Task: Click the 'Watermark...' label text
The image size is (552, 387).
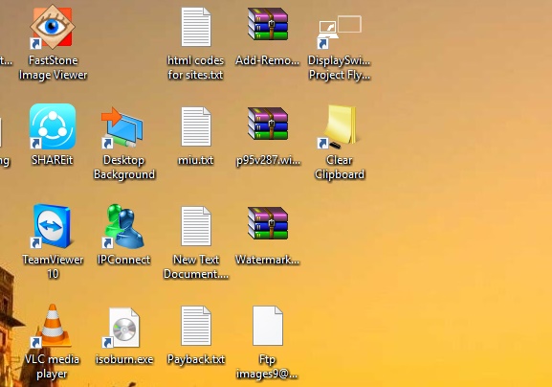Action: (x=267, y=260)
